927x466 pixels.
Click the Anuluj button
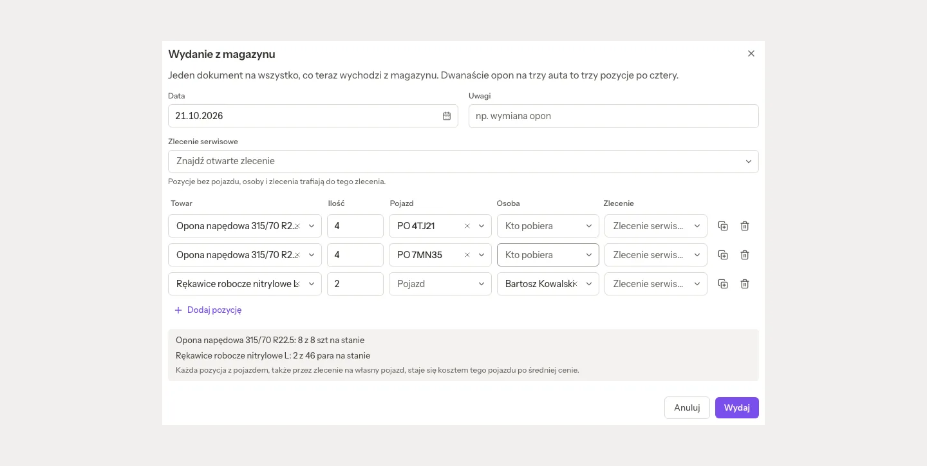click(687, 407)
